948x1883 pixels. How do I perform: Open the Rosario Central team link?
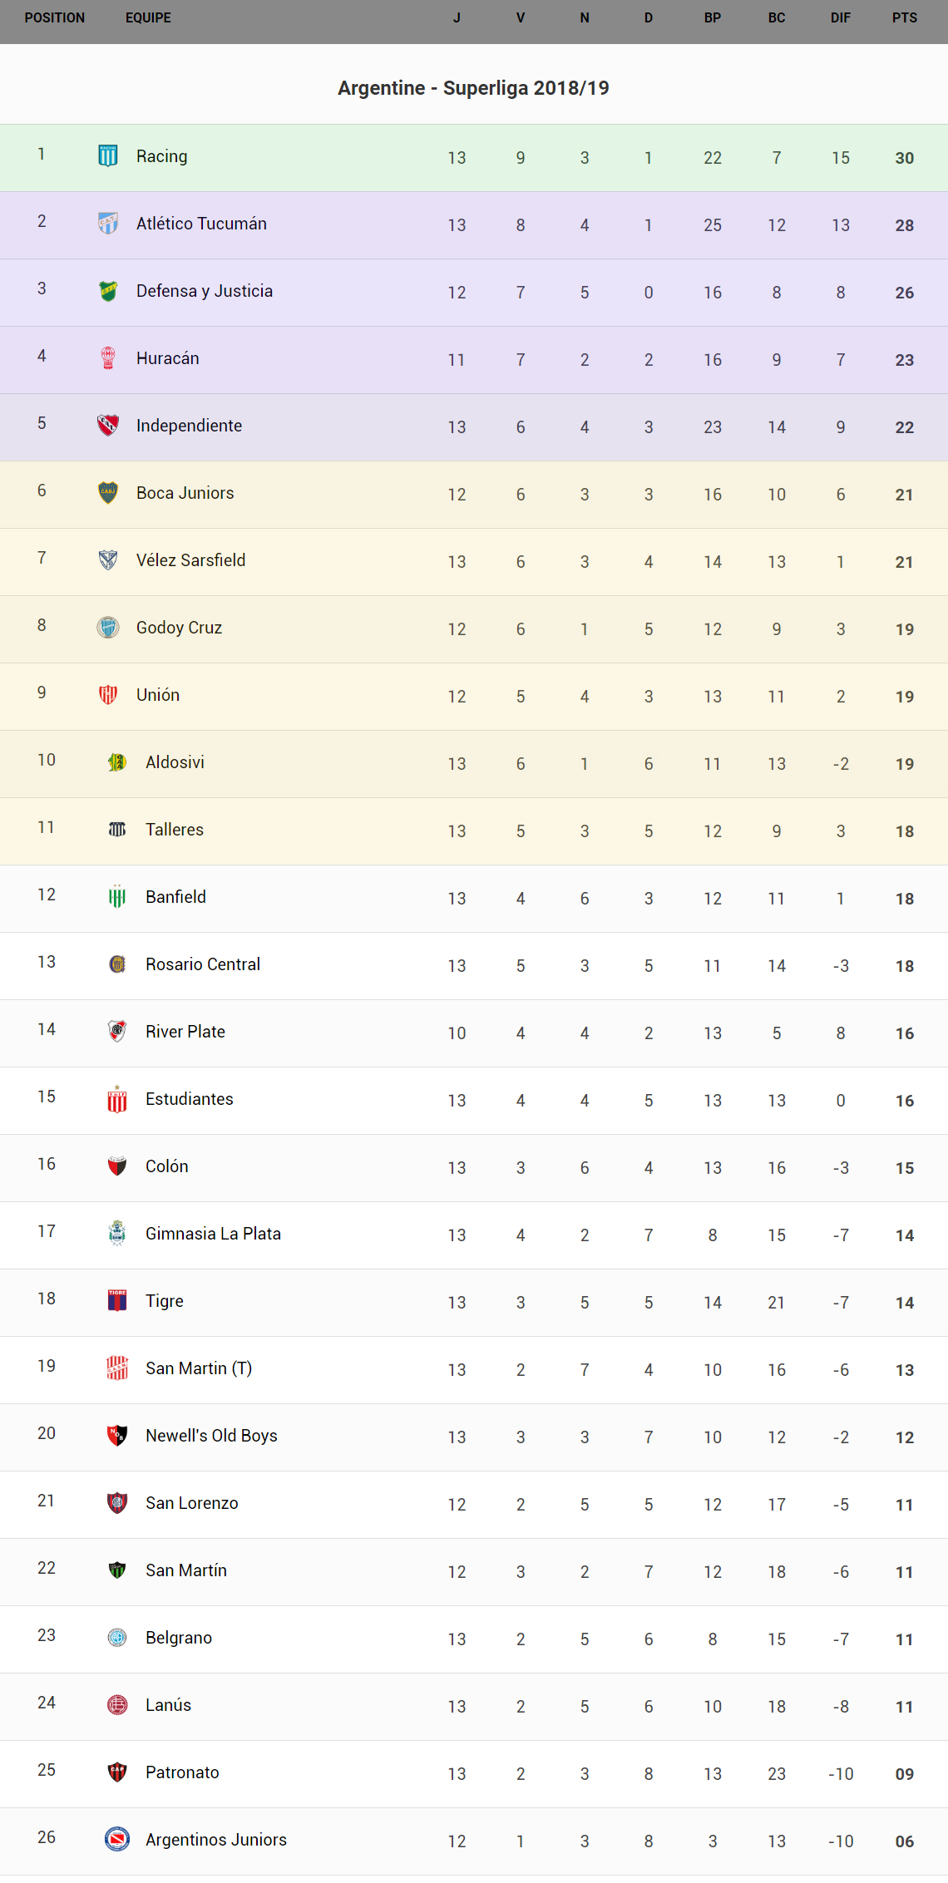tap(203, 964)
